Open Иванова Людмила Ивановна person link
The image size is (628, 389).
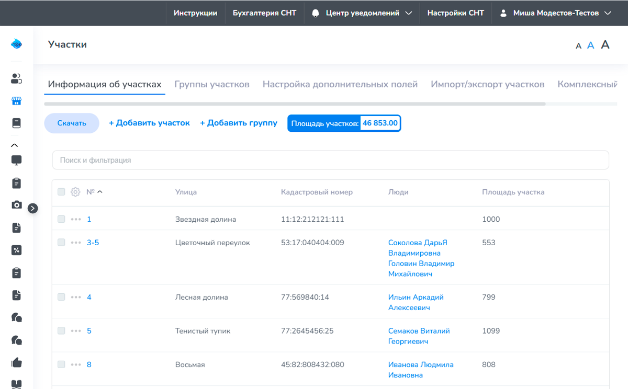421,370
